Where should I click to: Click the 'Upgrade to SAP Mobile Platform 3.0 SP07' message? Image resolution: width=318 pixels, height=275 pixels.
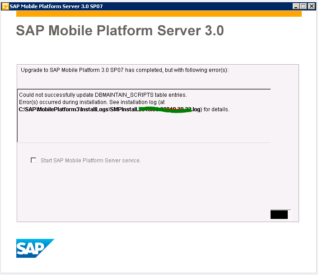[x=125, y=70]
